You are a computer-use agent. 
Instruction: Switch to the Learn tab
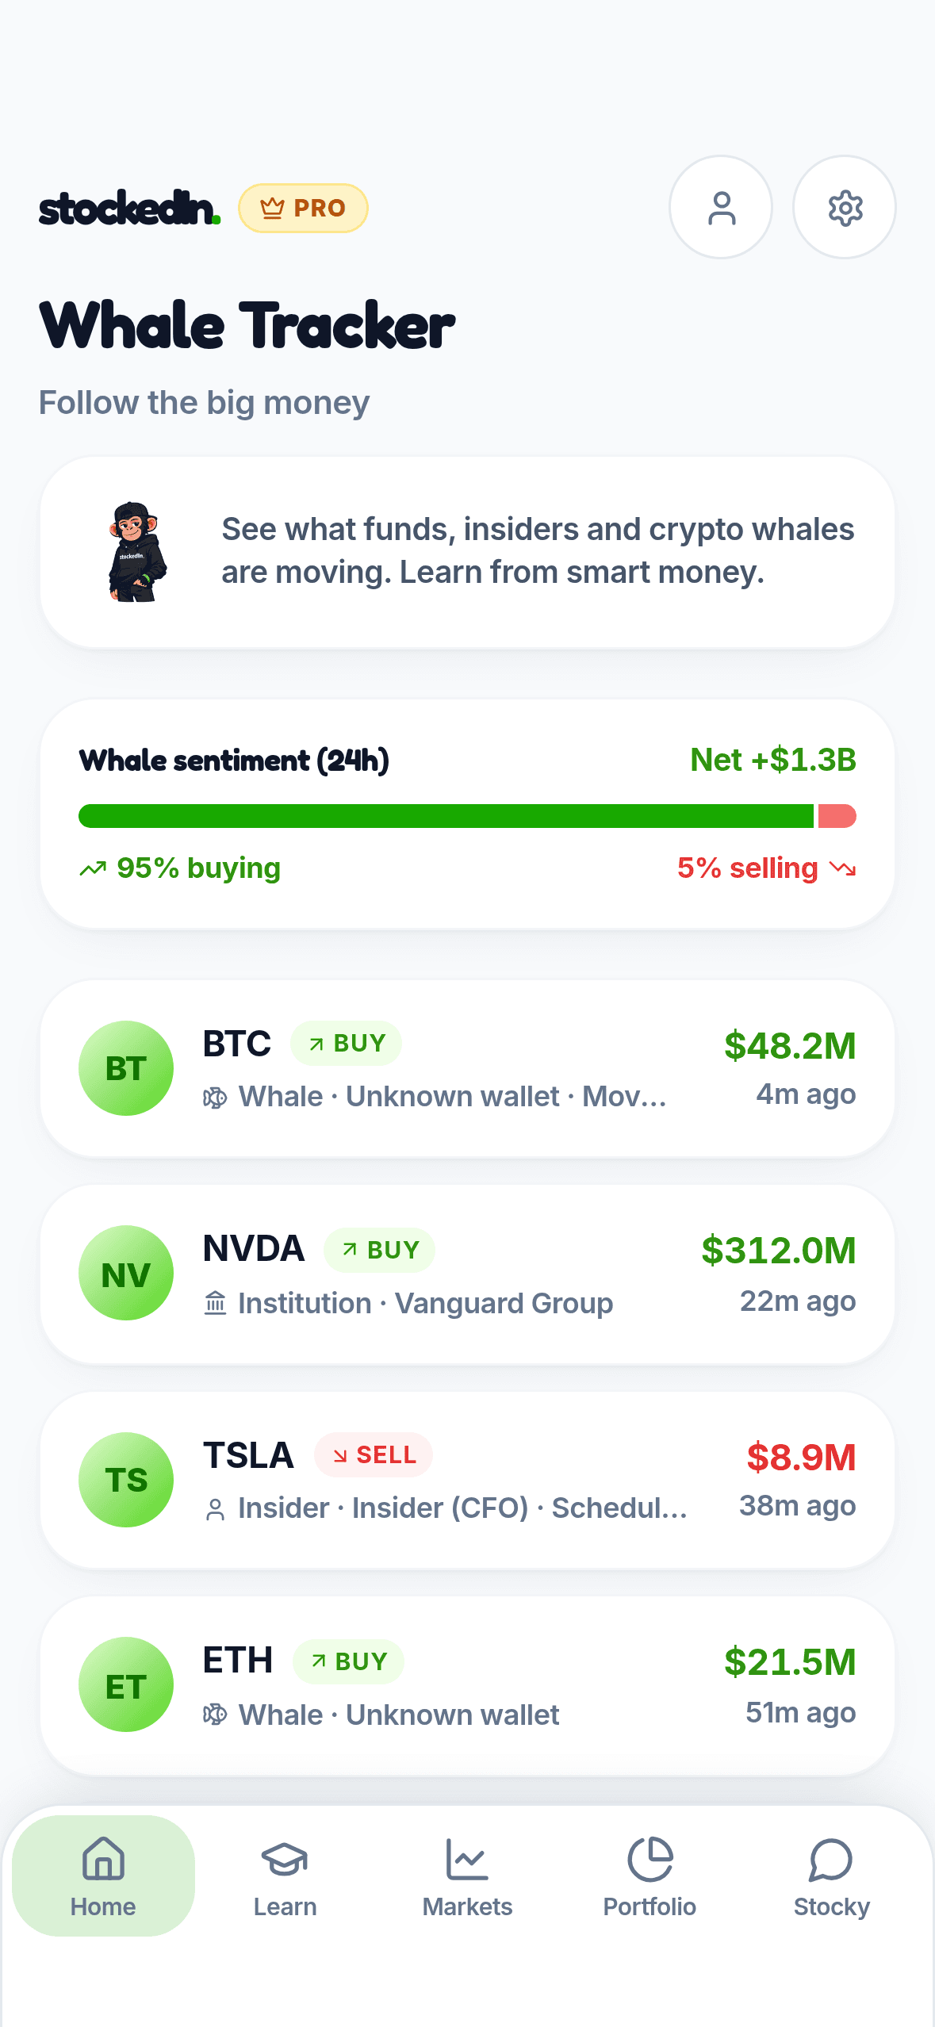pyautogui.click(x=285, y=1876)
